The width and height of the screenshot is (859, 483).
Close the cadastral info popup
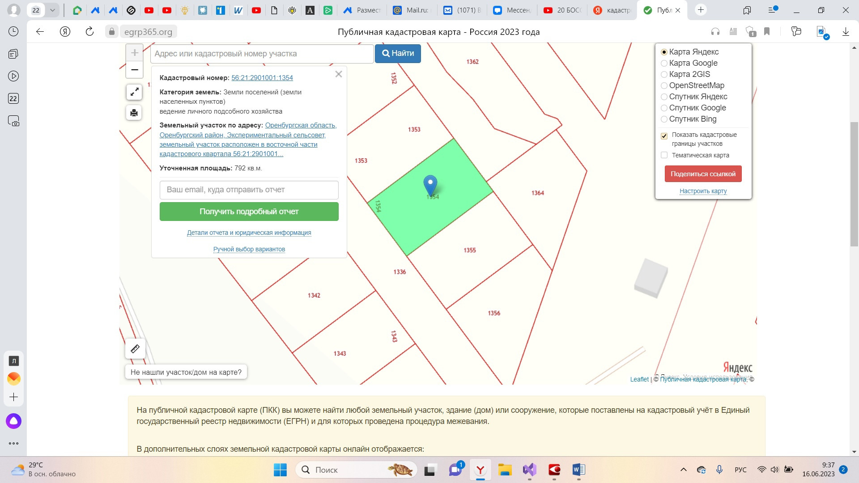(x=339, y=74)
